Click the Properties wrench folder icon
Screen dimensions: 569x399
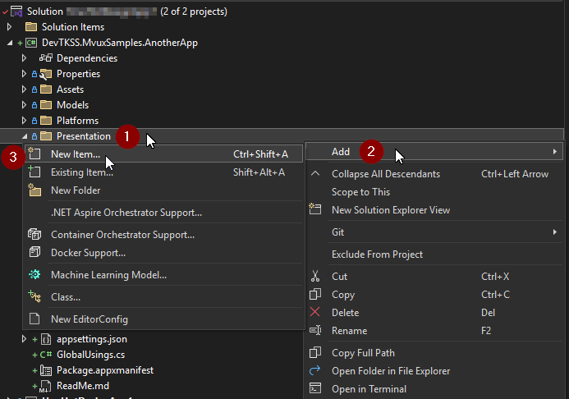pyautogui.click(x=46, y=74)
